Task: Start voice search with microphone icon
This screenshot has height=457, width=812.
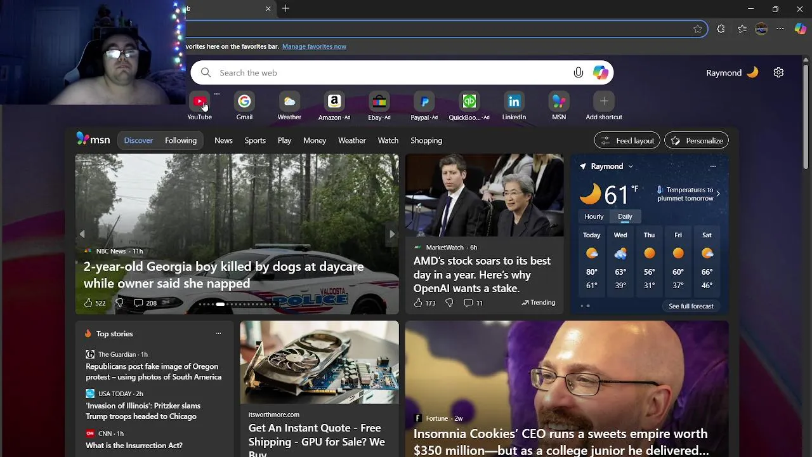Action: [579, 72]
